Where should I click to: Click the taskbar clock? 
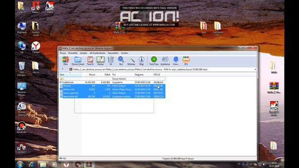[274, 165]
